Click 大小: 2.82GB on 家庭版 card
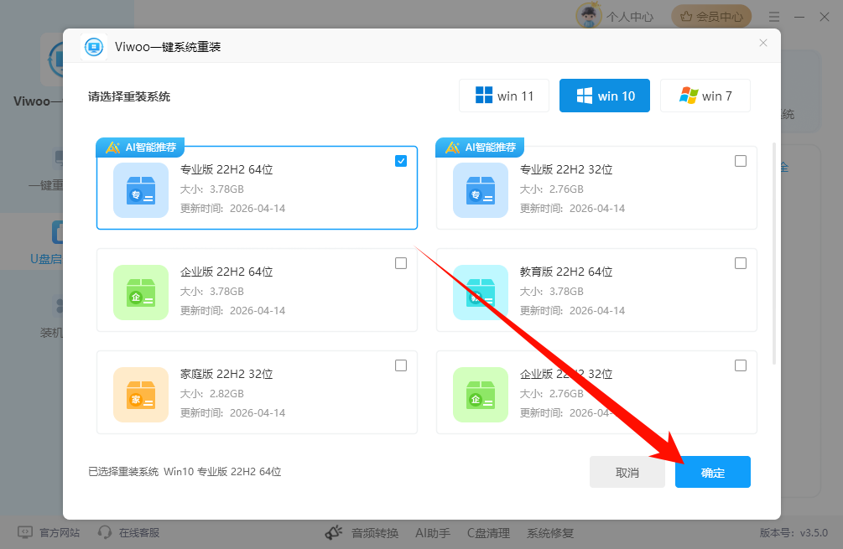 (212, 394)
